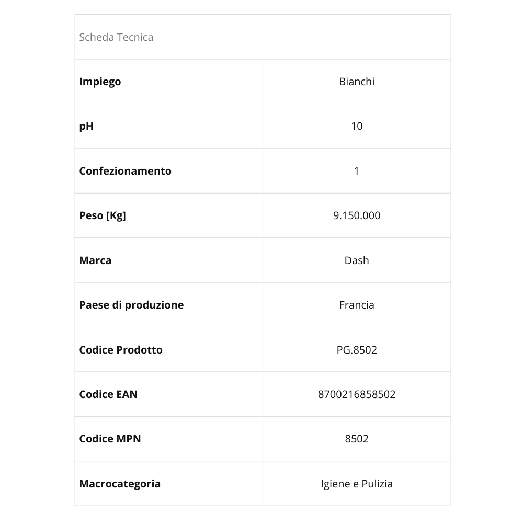Screen dimensions: 523x523
Task: Select the weight value 9.150.000
Action: pos(357,215)
